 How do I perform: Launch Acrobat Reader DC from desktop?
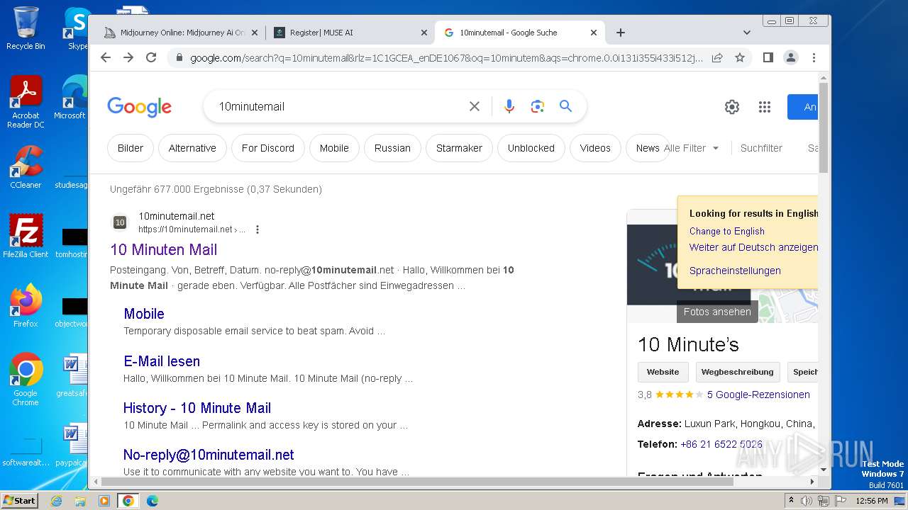coord(26,103)
